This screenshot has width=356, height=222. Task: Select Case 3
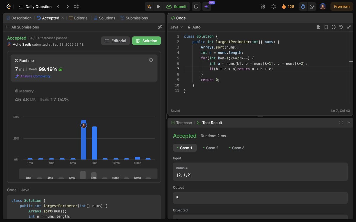(237, 148)
